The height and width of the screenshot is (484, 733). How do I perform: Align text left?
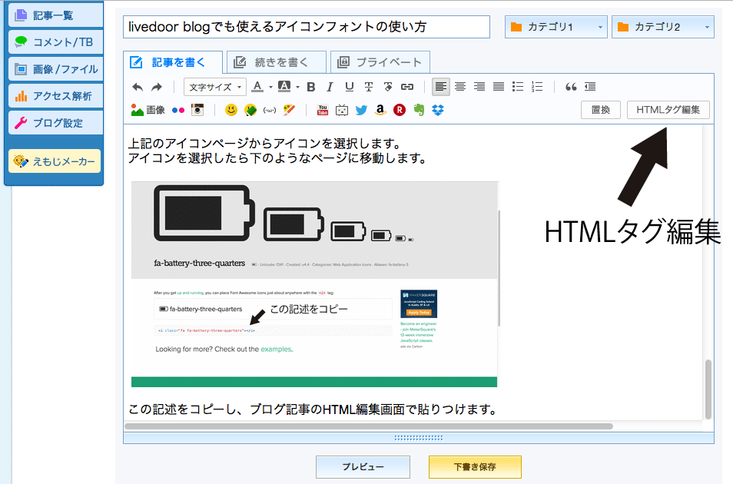(x=441, y=87)
